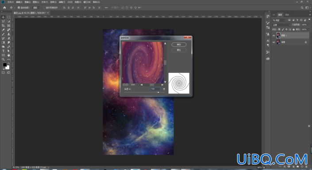Open the layer blend mode dropdown

(281, 25)
